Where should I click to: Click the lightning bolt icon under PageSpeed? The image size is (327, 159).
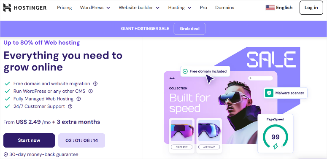pos(276,146)
